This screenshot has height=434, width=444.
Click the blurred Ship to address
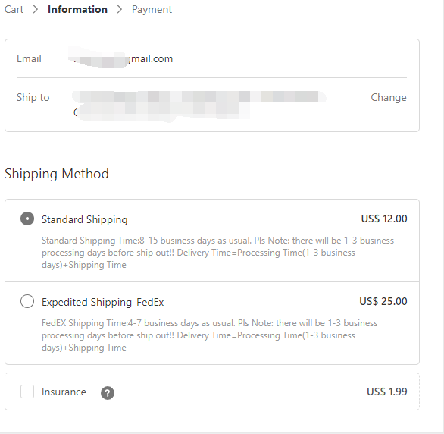tap(199, 105)
